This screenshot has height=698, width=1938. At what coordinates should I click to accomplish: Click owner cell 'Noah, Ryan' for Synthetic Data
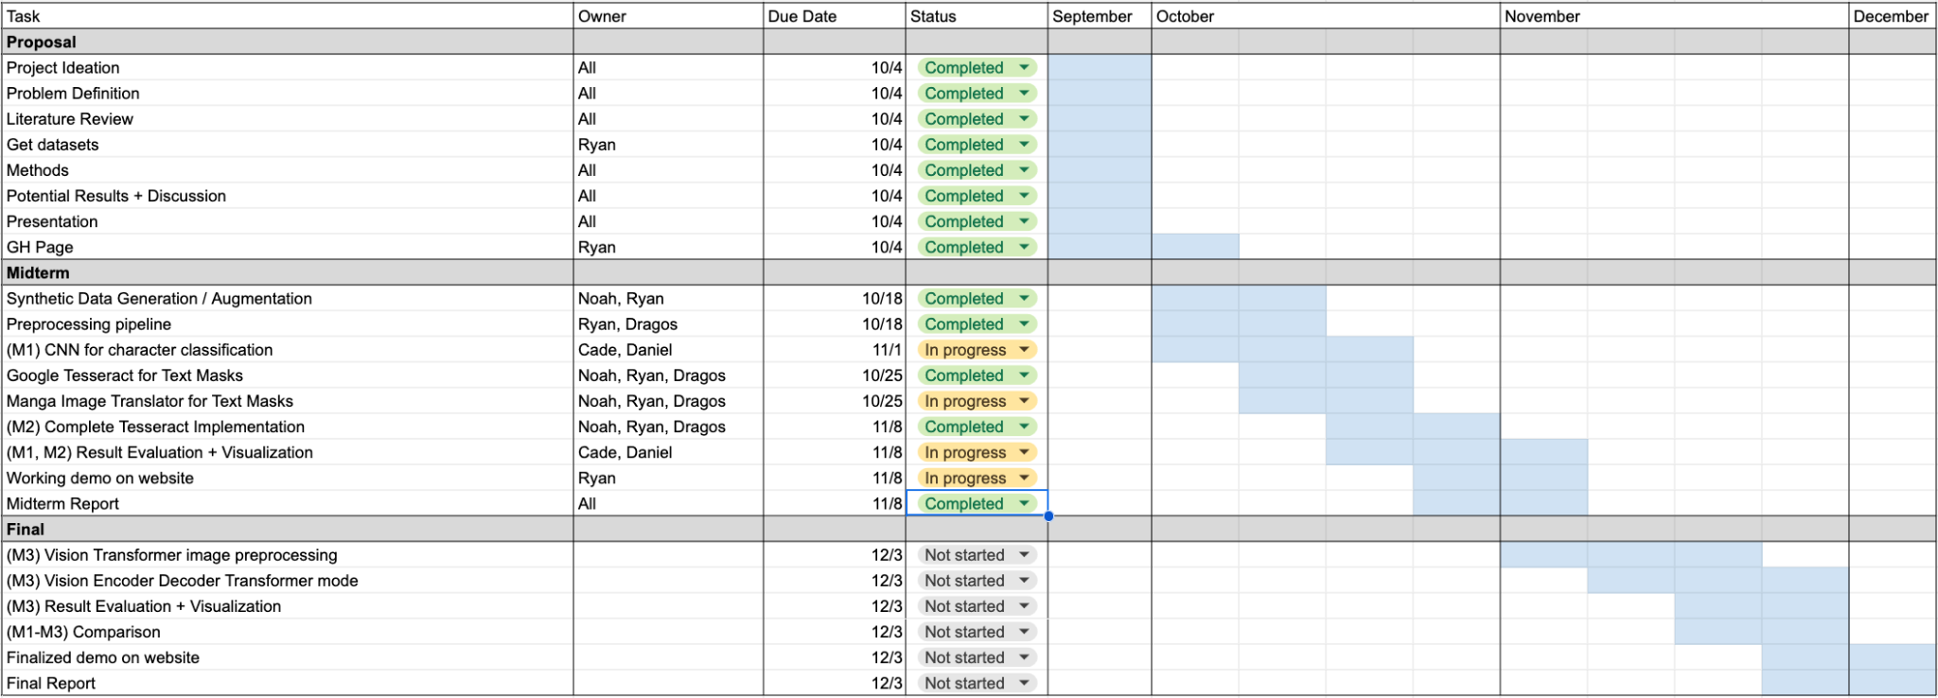click(668, 298)
